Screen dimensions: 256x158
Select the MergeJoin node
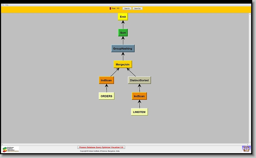pyautogui.click(x=123, y=65)
